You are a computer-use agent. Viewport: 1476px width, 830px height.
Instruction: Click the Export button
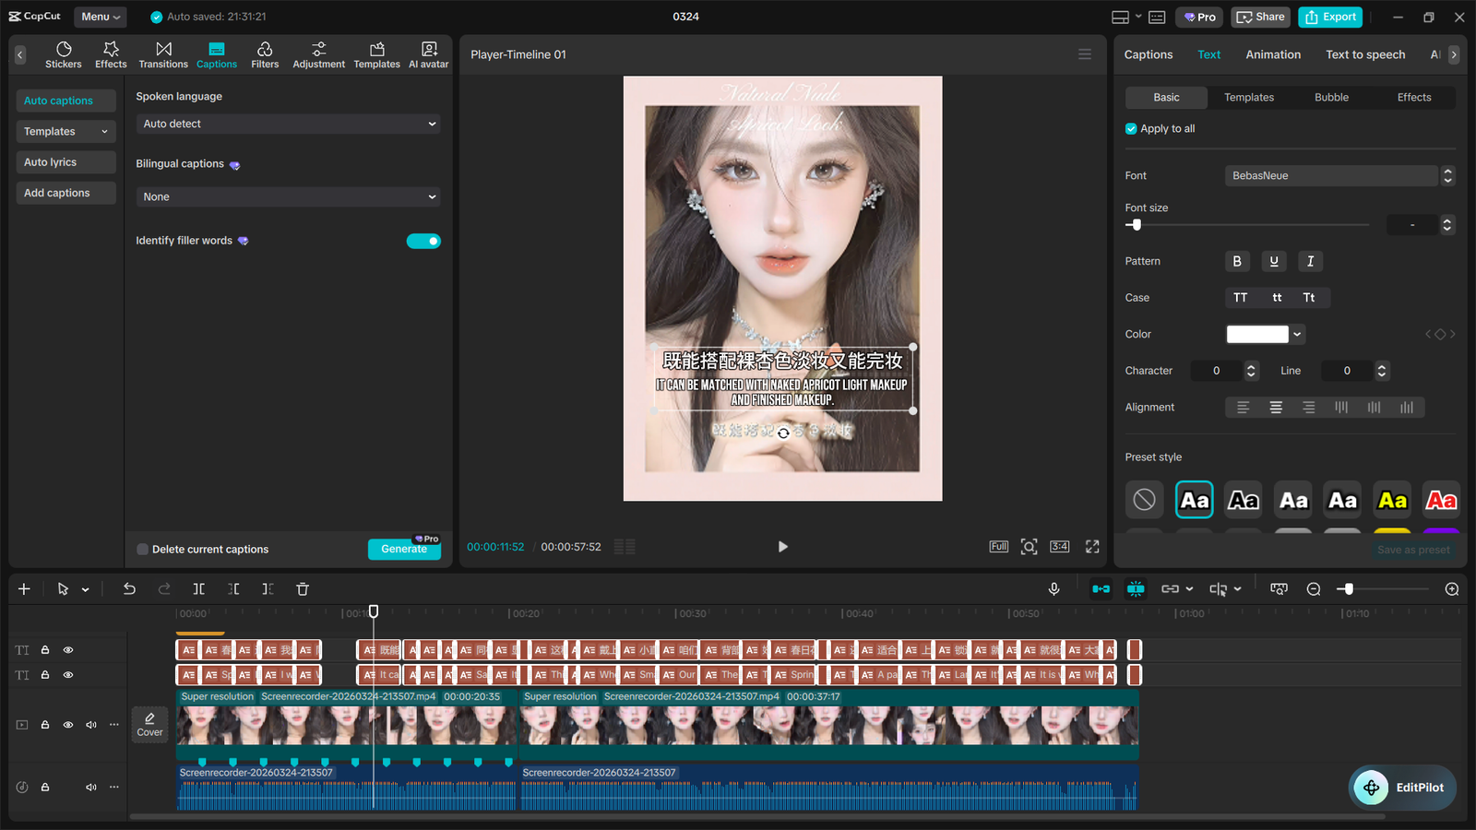(1330, 17)
